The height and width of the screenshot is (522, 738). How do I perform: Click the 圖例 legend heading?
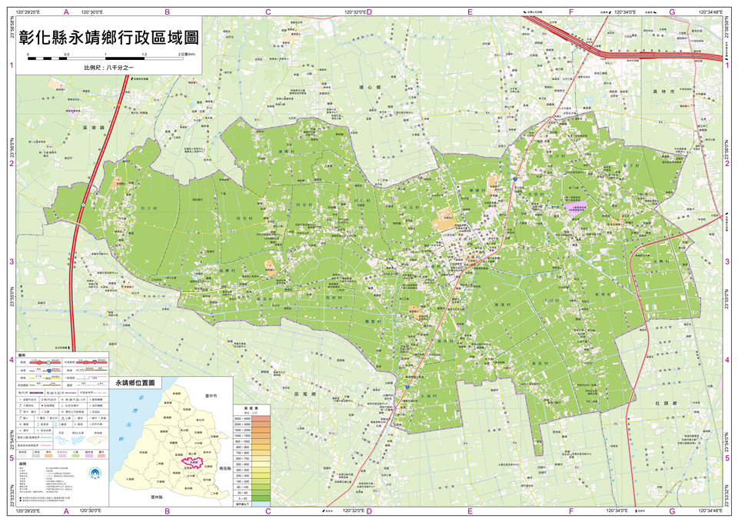tap(22, 354)
